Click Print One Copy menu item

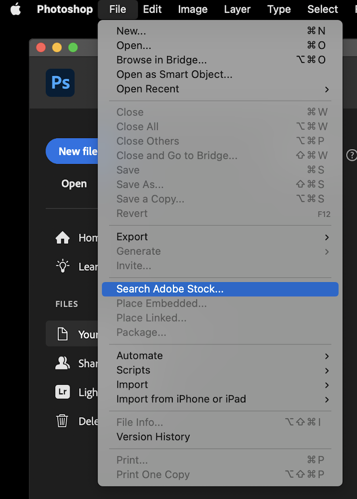(x=220, y=475)
